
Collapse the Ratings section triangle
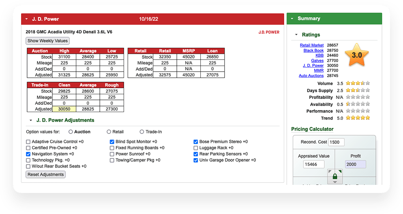296,35
